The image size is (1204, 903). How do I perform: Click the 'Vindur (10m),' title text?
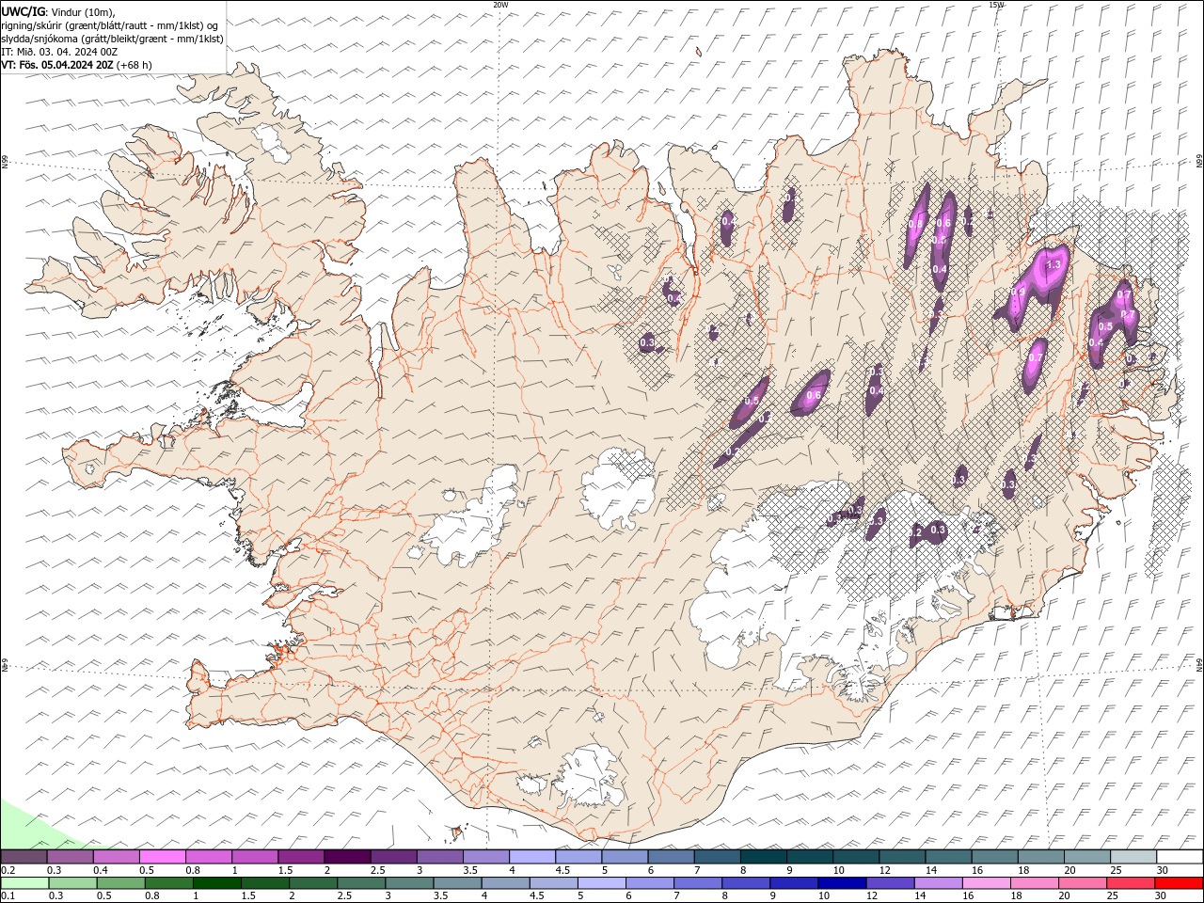[x=83, y=11]
